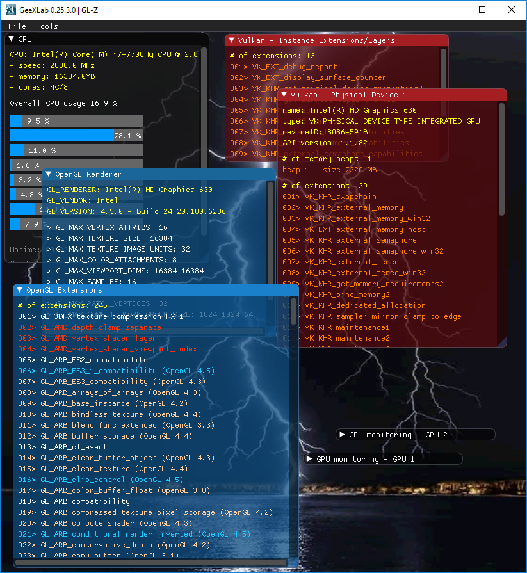Click the 78.1 % CPU core usage bar
This screenshot has height=573, width=527.
tap(76, 136)
